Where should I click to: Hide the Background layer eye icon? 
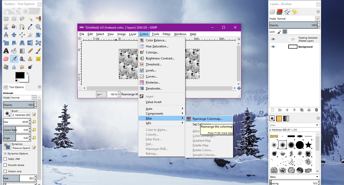(273, 47)
